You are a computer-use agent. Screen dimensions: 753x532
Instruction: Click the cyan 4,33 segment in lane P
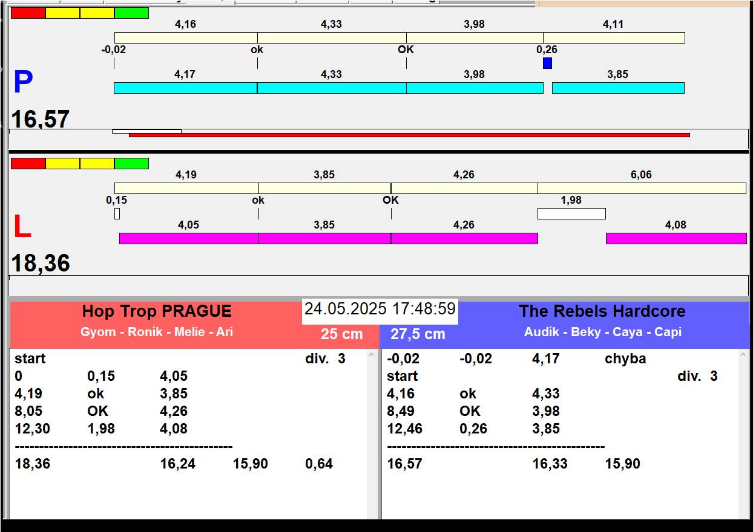[x=332, y=88]
